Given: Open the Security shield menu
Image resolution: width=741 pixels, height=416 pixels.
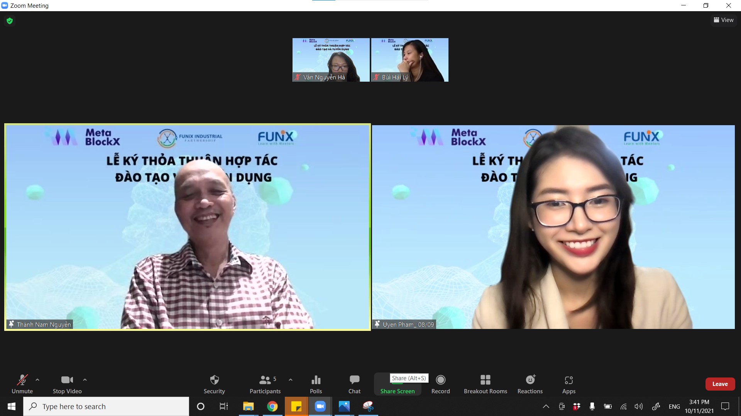Looking at the screenshot, I should tap(214, 384).
